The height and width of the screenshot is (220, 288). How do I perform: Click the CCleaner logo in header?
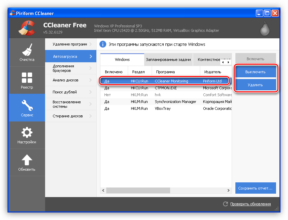tap(27, 28)
